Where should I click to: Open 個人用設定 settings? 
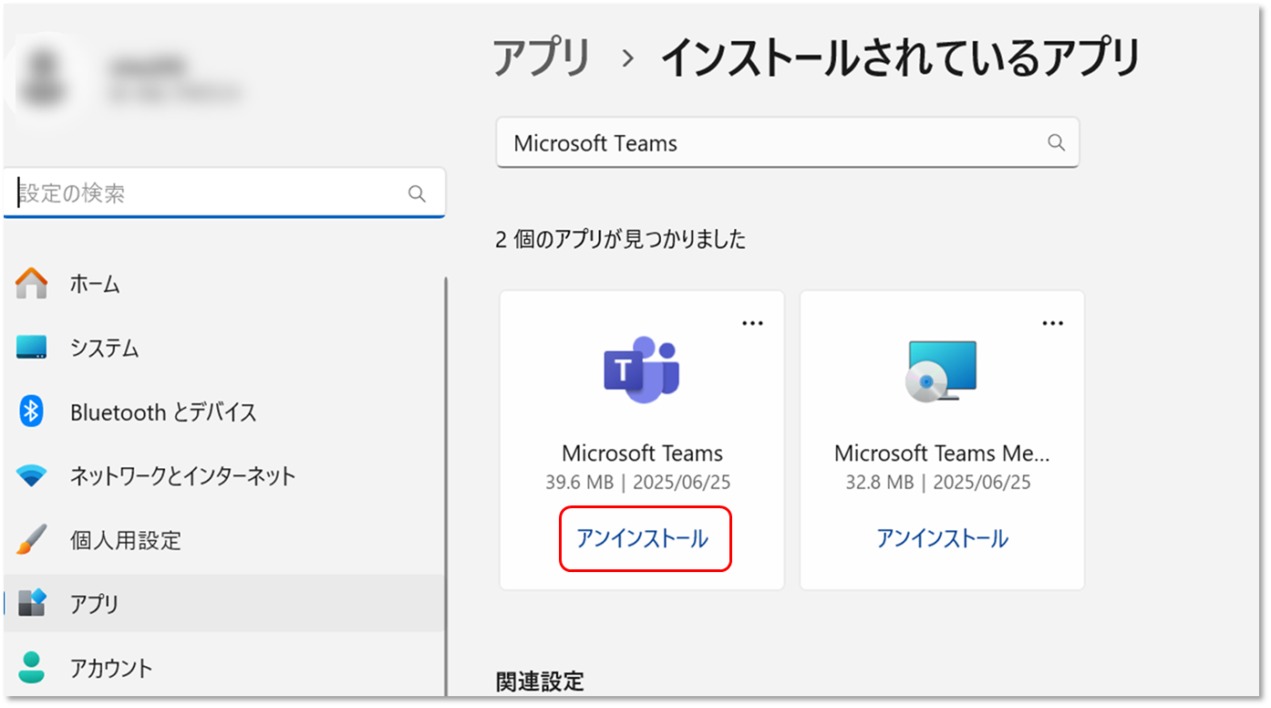[x=224, y=539]
